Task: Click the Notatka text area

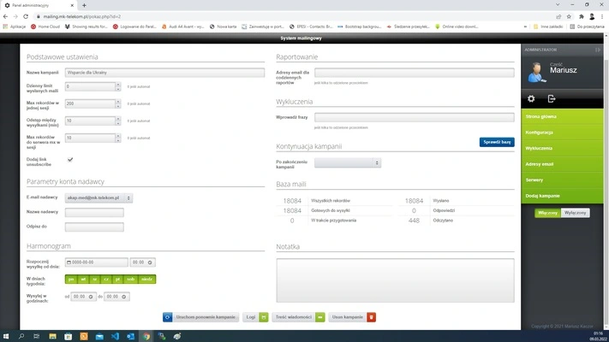Action: [395, 280]
